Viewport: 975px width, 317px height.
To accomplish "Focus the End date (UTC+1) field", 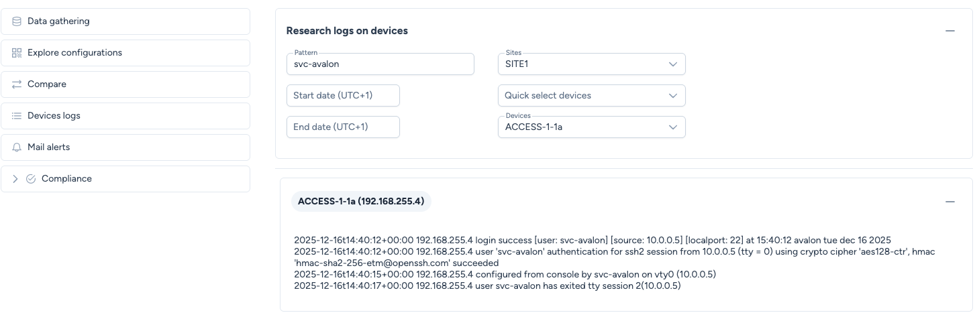I will (343, 127).
